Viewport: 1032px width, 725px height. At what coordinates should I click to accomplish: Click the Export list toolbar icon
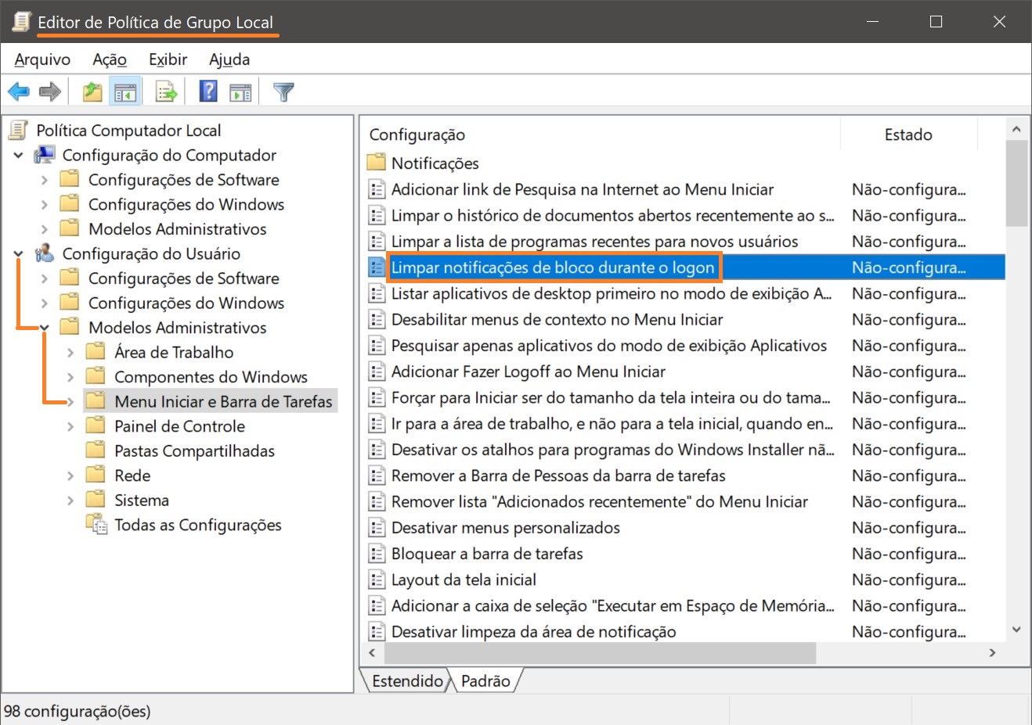click(166, 92)
